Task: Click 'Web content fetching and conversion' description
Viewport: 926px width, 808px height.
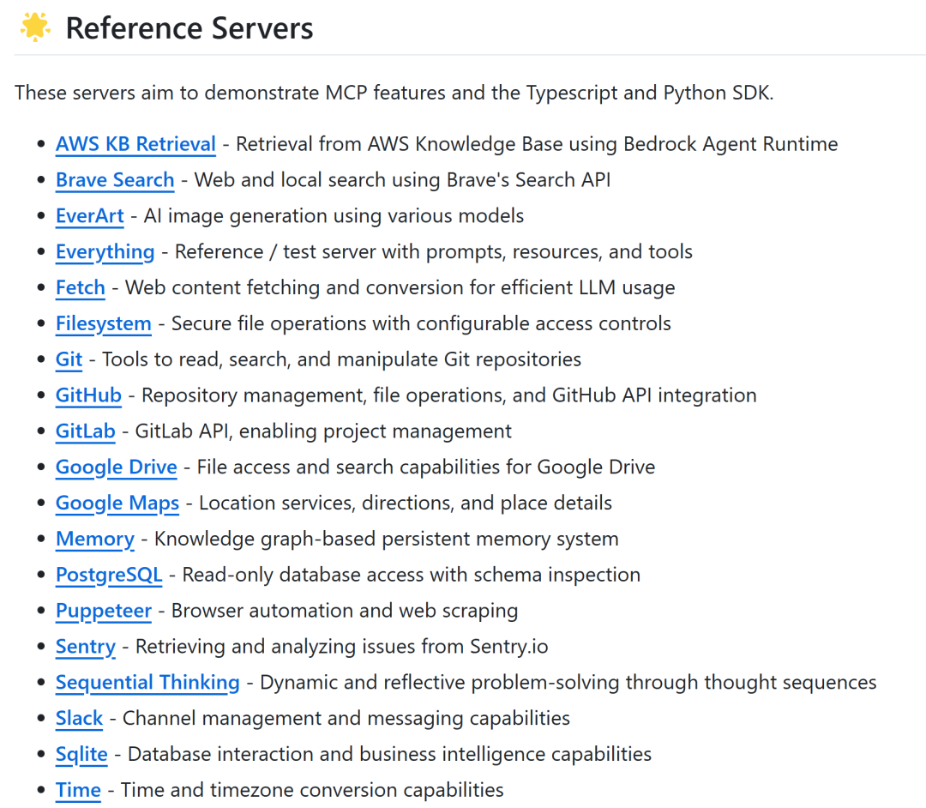Action: [400, 287]
